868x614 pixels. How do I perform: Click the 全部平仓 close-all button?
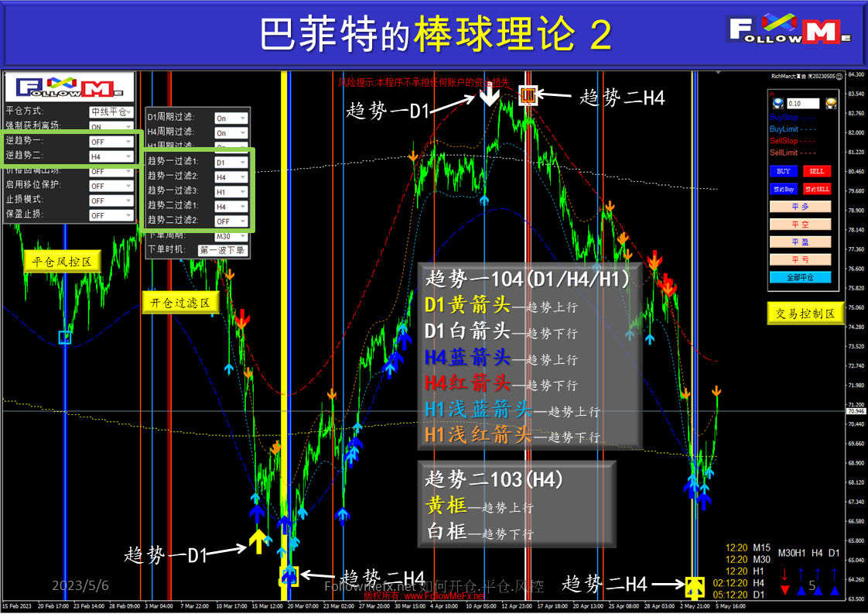(801, 276)
